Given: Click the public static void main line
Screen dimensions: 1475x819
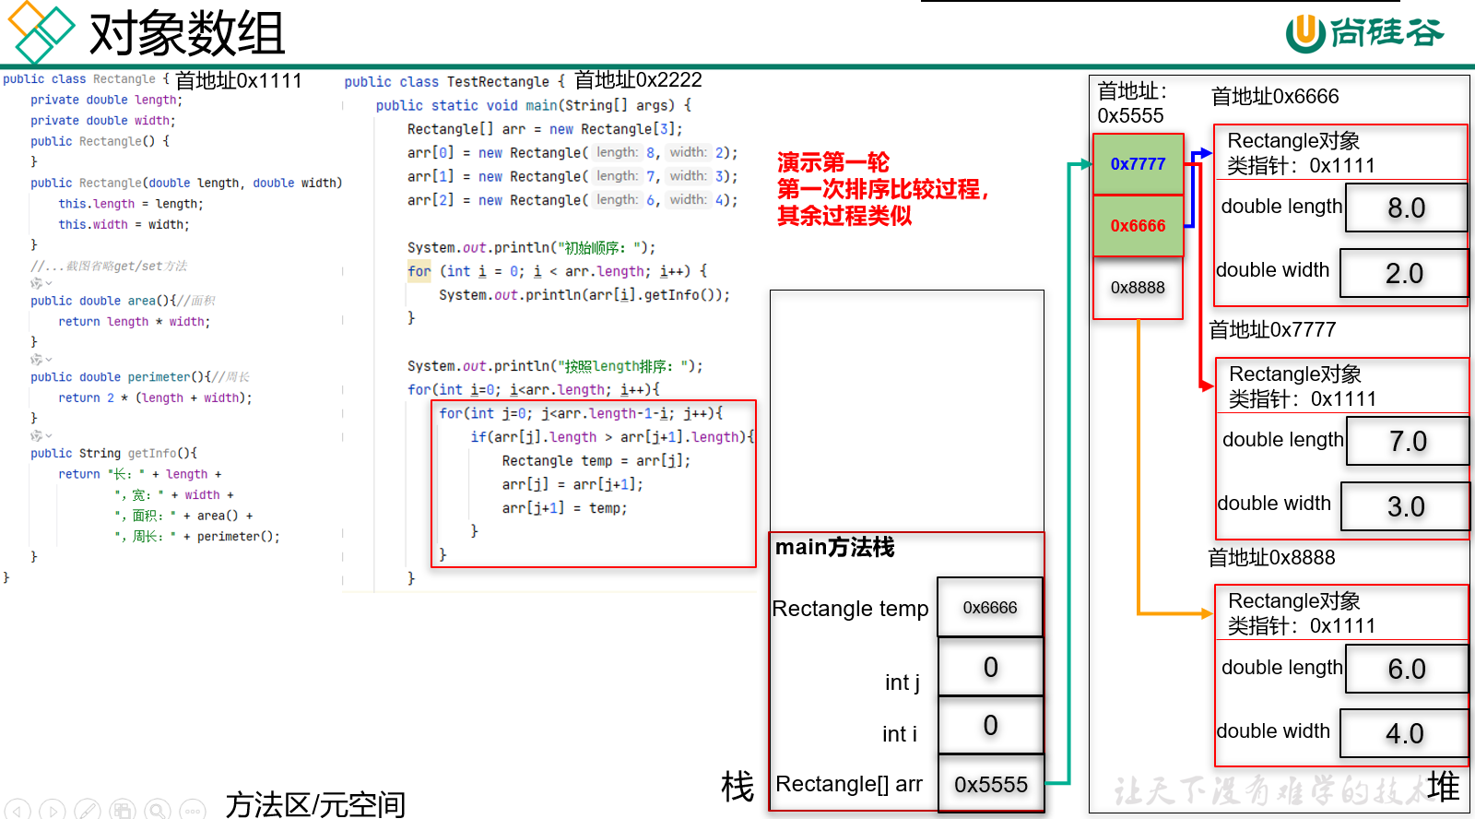Looking at the screenshot, I should [534, 105].
